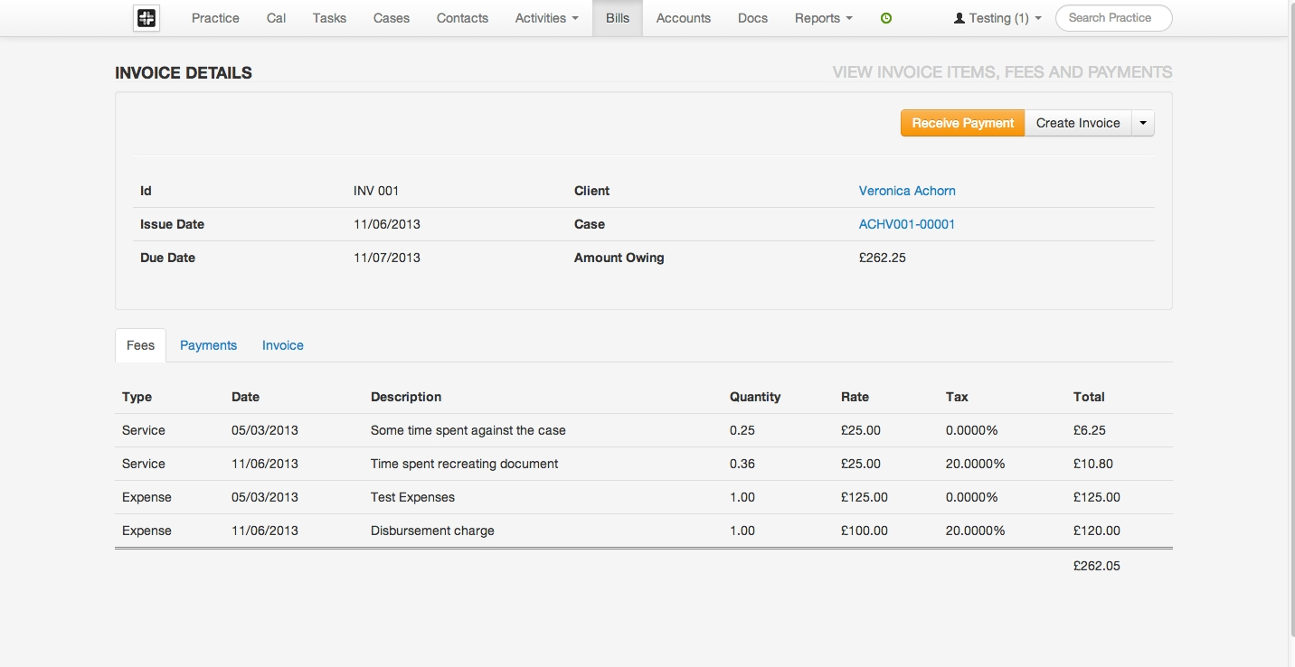This screenshot has width=1295, height=667.
Task: Open the Docs section
Action: 751,17
